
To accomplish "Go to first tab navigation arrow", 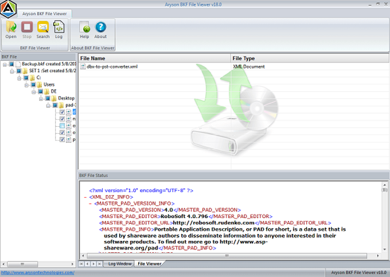I will [81, 264].
